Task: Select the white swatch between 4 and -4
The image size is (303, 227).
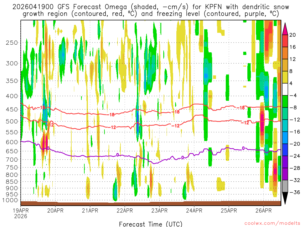Action: [x=286, y=89]
